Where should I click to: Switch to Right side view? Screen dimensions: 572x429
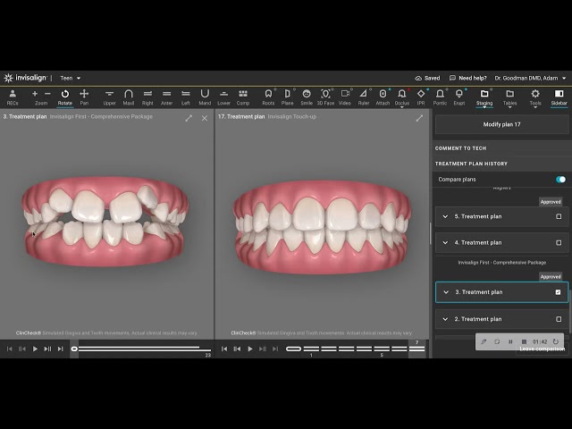click(147, 97)
